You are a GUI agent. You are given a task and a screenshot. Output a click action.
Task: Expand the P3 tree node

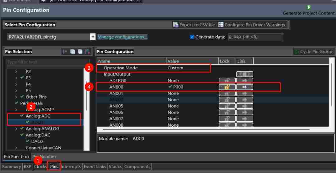16,78
